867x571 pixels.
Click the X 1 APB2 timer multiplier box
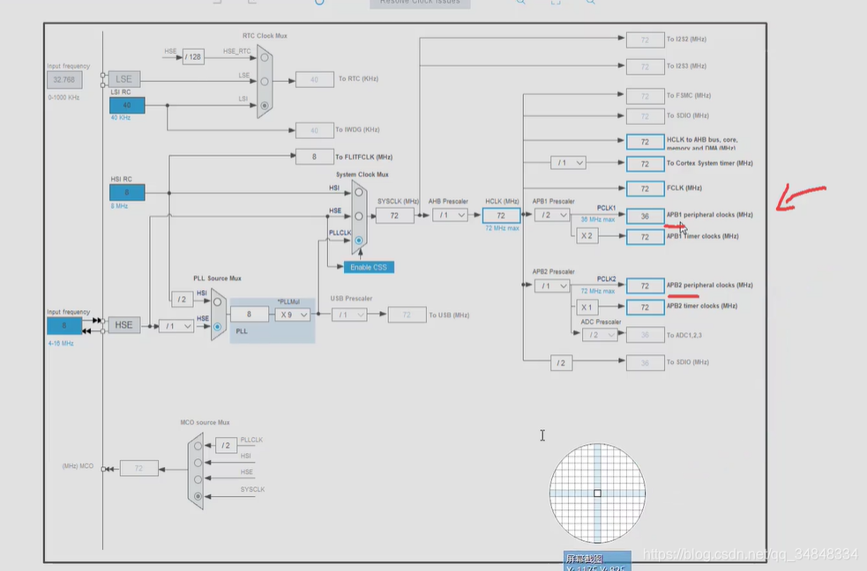click(587, 307)
